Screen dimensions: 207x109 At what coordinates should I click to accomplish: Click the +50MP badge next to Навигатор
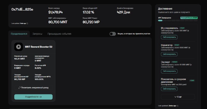click(177, 45)
